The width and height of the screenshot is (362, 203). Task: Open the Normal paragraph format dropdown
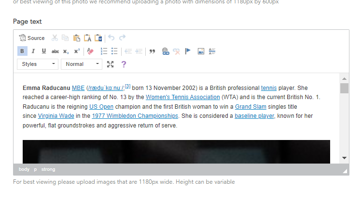point(82,64)
